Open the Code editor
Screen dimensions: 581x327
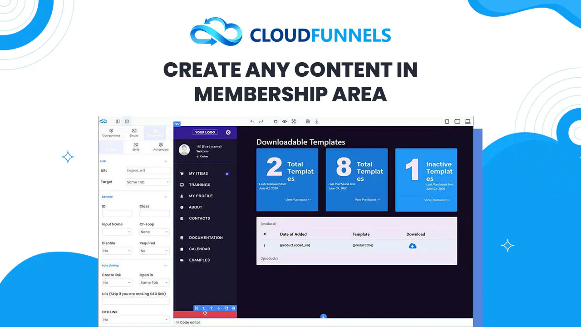(x=188, y=322)
